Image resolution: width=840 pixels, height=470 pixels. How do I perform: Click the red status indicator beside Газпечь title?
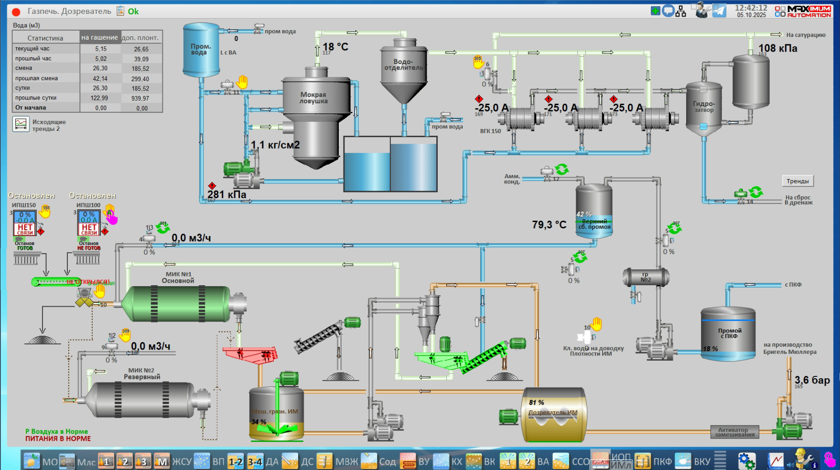click(x=16, y=11)
